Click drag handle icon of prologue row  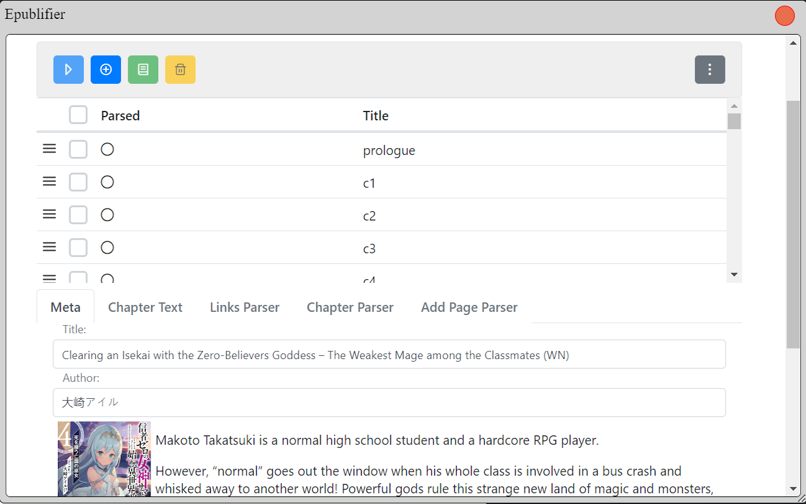(49, 149)
